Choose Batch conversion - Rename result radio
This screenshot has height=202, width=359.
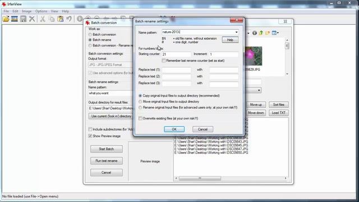90,45
